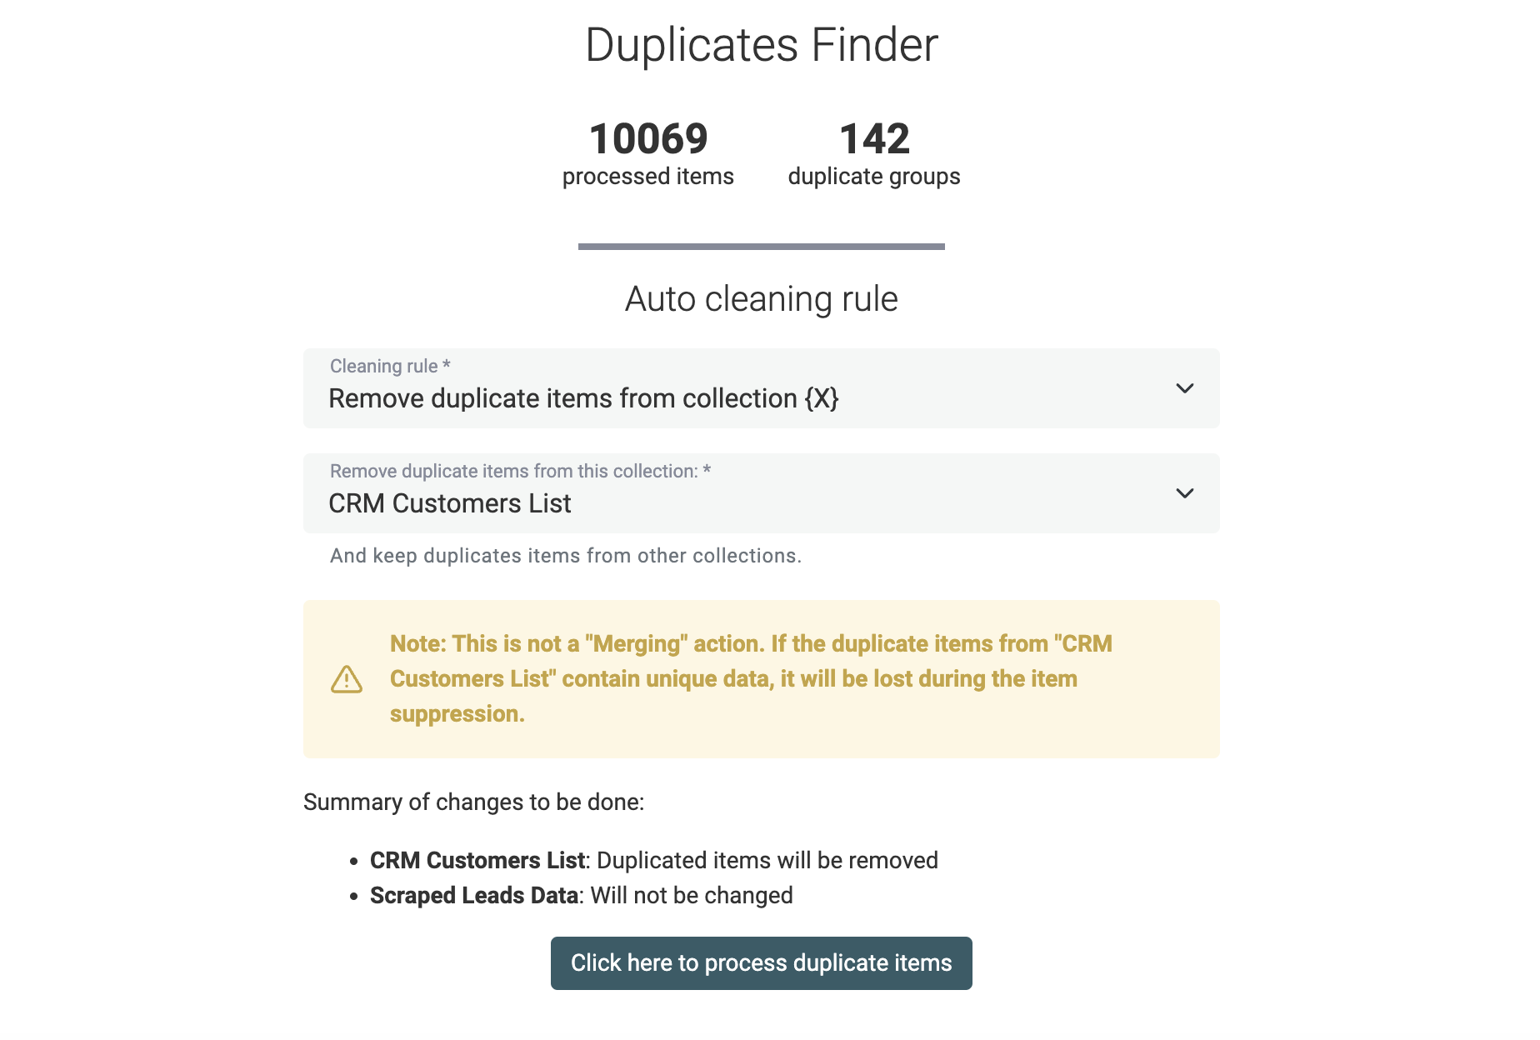Image resolution: width=1540 pixels, height=1040 pixels.
Task: Click 'Click here to process duplicate items'
Action: 761,962
